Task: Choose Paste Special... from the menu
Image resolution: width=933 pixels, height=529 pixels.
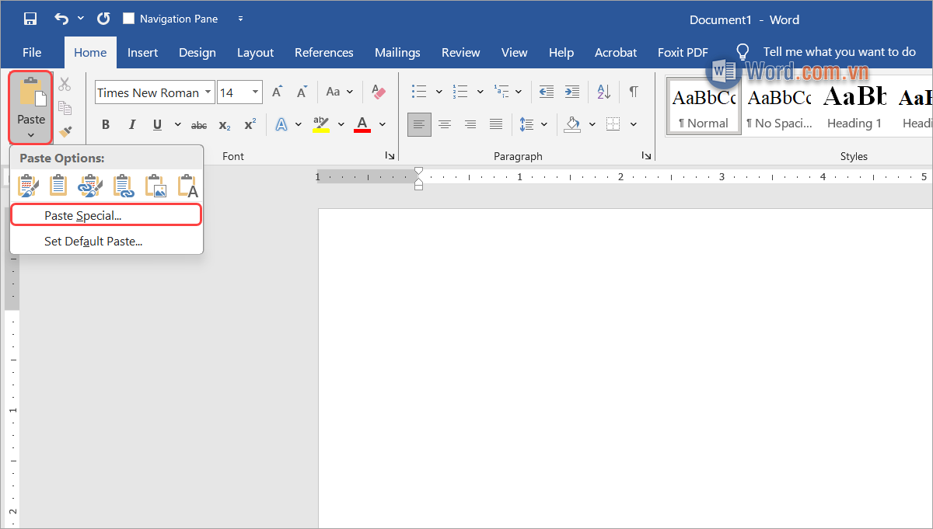Action: (x=107, y=215)
